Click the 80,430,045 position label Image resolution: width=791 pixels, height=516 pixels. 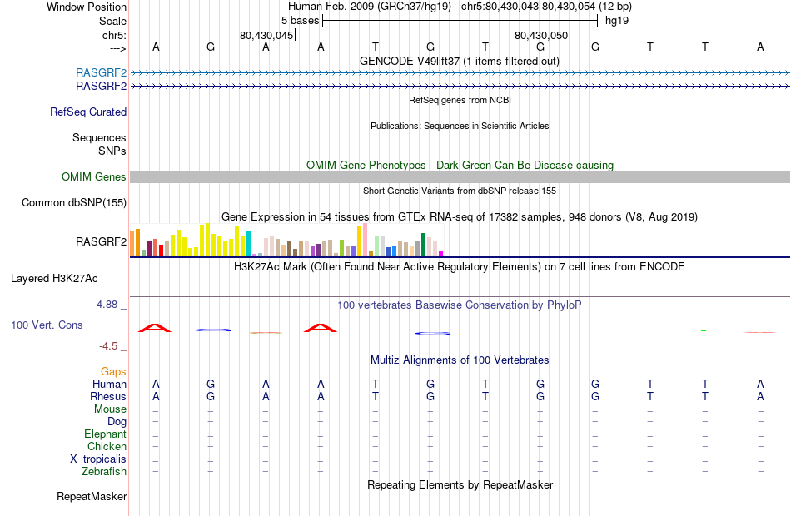[x=266, y=35]
